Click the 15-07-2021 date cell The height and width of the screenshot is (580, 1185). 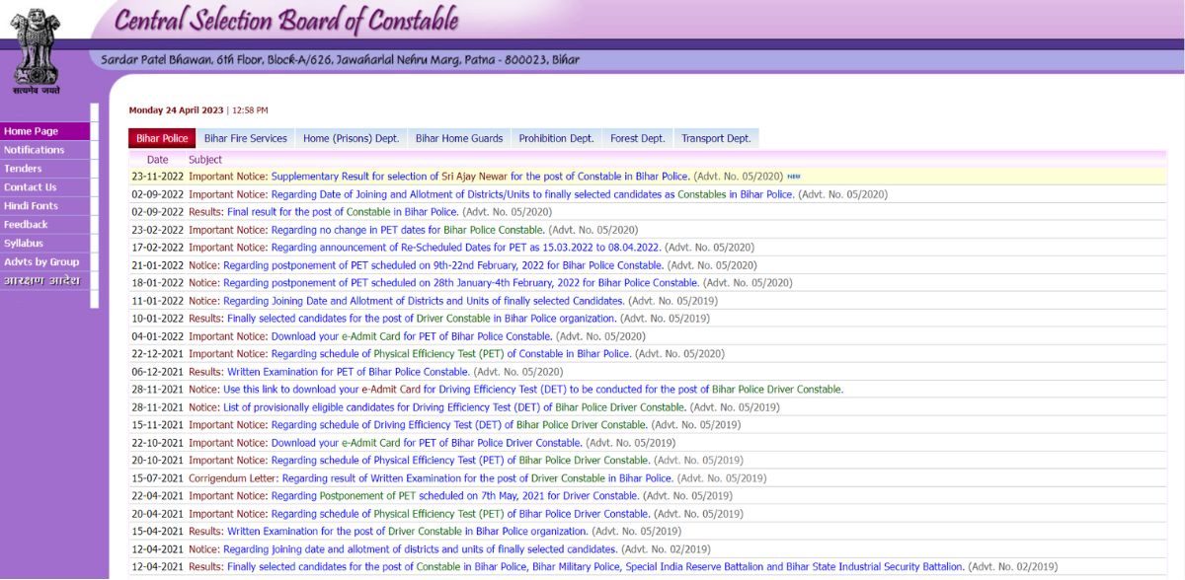[x=158, y=478]
